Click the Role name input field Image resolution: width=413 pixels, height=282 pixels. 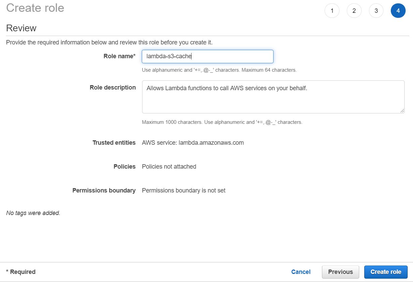click(207, 57)
